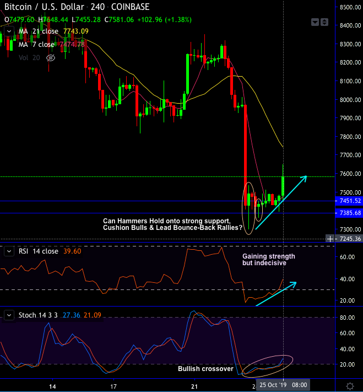
Task: Select the 'Gaining strength but indecisive' annotation
Action: tap(269, 260)
